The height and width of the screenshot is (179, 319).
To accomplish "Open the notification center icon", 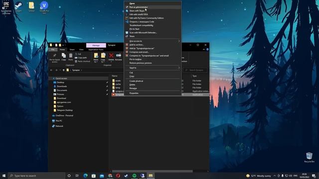I will [x=314, y=176].
